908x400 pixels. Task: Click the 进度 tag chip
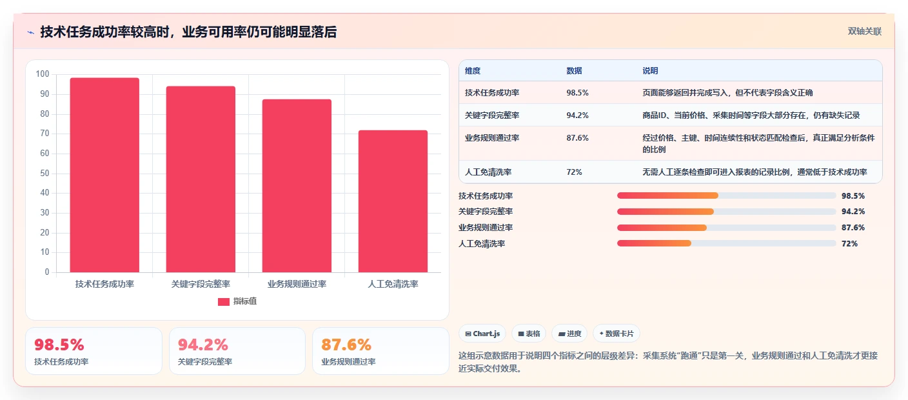point(569,334)
